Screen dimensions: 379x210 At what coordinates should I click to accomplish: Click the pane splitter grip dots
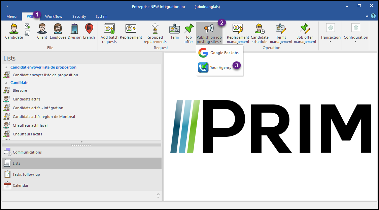pos(81,145)
